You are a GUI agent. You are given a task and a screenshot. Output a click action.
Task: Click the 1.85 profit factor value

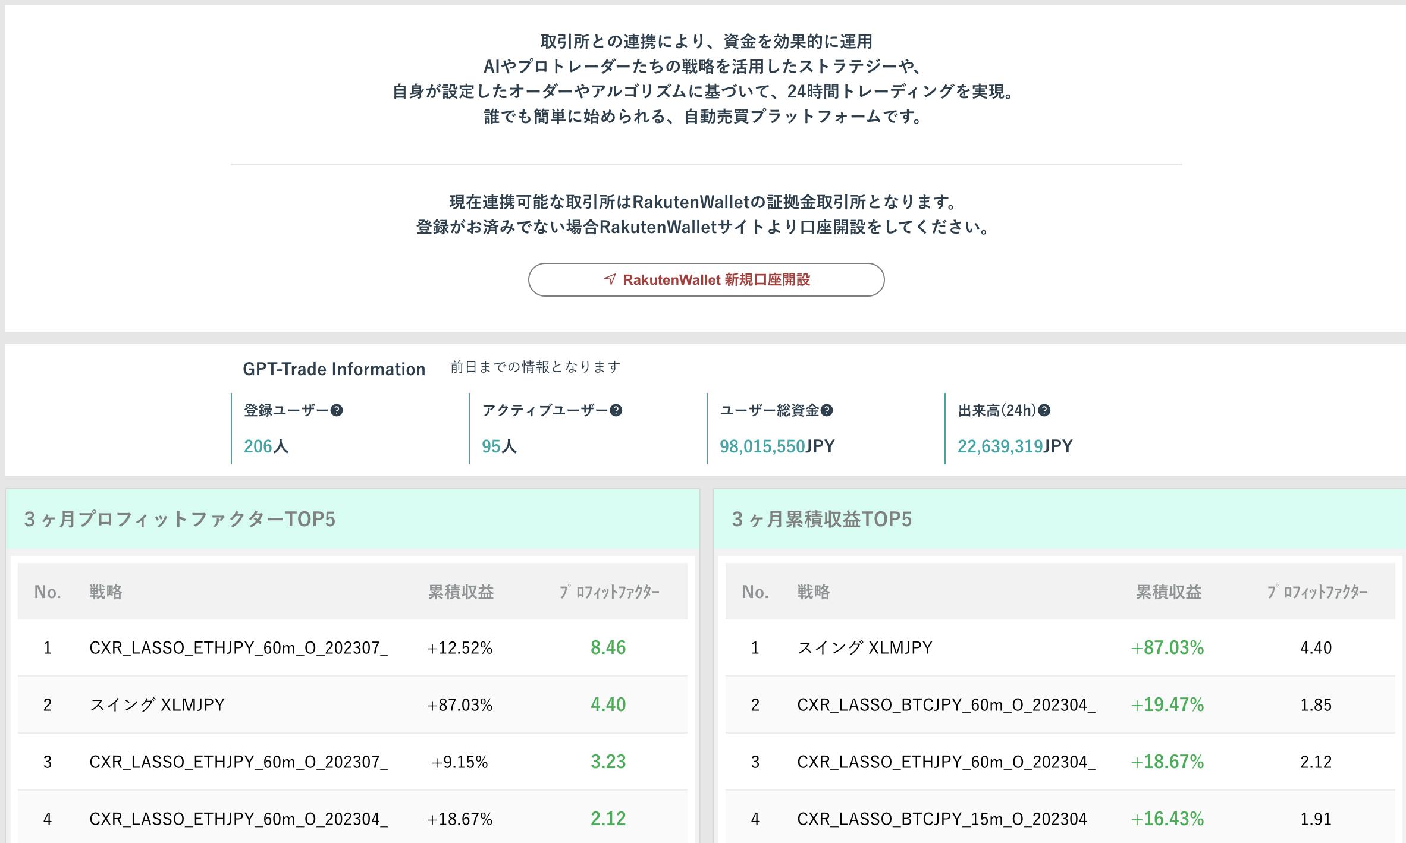coord(1316,705)
